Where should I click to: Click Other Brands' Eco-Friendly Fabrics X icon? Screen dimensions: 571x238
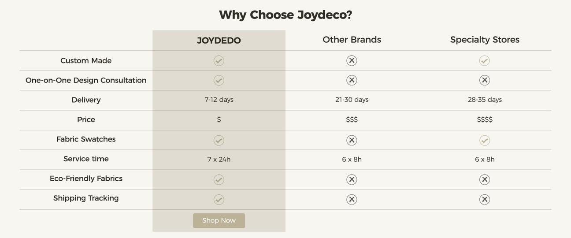click(352, 180)
